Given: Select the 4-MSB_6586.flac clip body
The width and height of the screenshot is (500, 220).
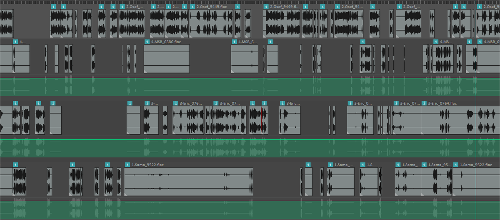Looking at the screenshot, I should pyautogui.click(x=167, y=59).
